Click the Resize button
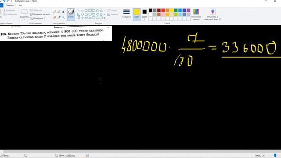Image resolution: width=281 pixels, height=158 pixels. point(40,14)
